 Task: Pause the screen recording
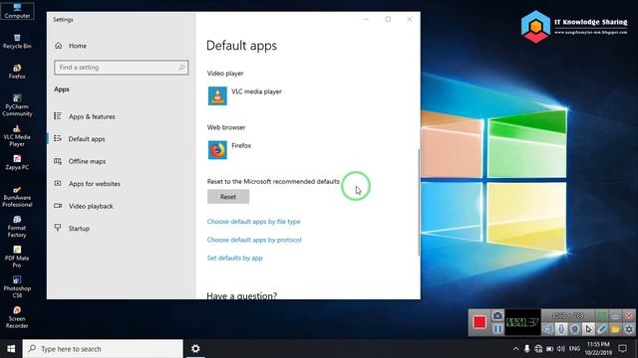[x=497, y=329]
